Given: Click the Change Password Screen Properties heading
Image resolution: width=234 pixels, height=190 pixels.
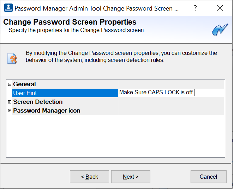Looking at the screenshot, I should pos(70,23).
